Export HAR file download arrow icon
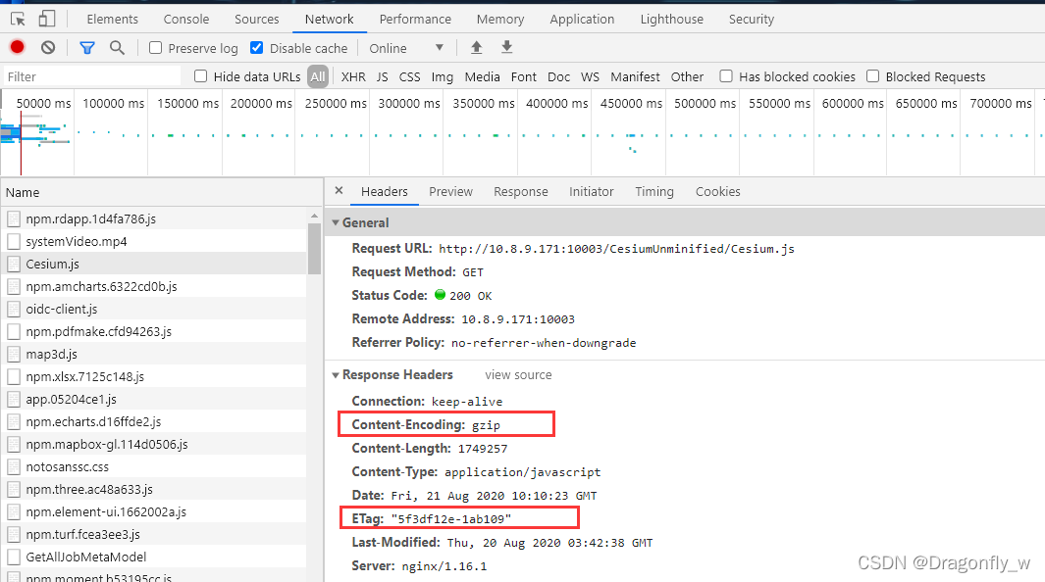The image size is (1045, 582). click(x=507, y=47)
